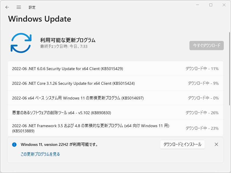Click the 設定 label in the title bar
This screenshot has width=231, height=173.
[x=32, y=7]
